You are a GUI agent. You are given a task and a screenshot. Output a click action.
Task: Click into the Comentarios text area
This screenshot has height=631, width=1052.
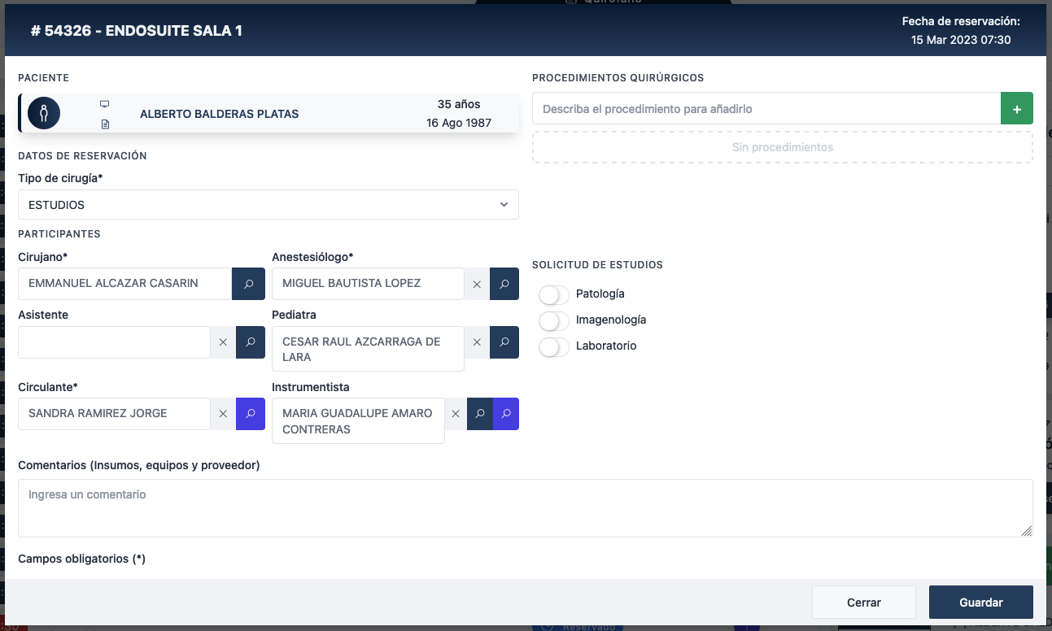(525, 508)
